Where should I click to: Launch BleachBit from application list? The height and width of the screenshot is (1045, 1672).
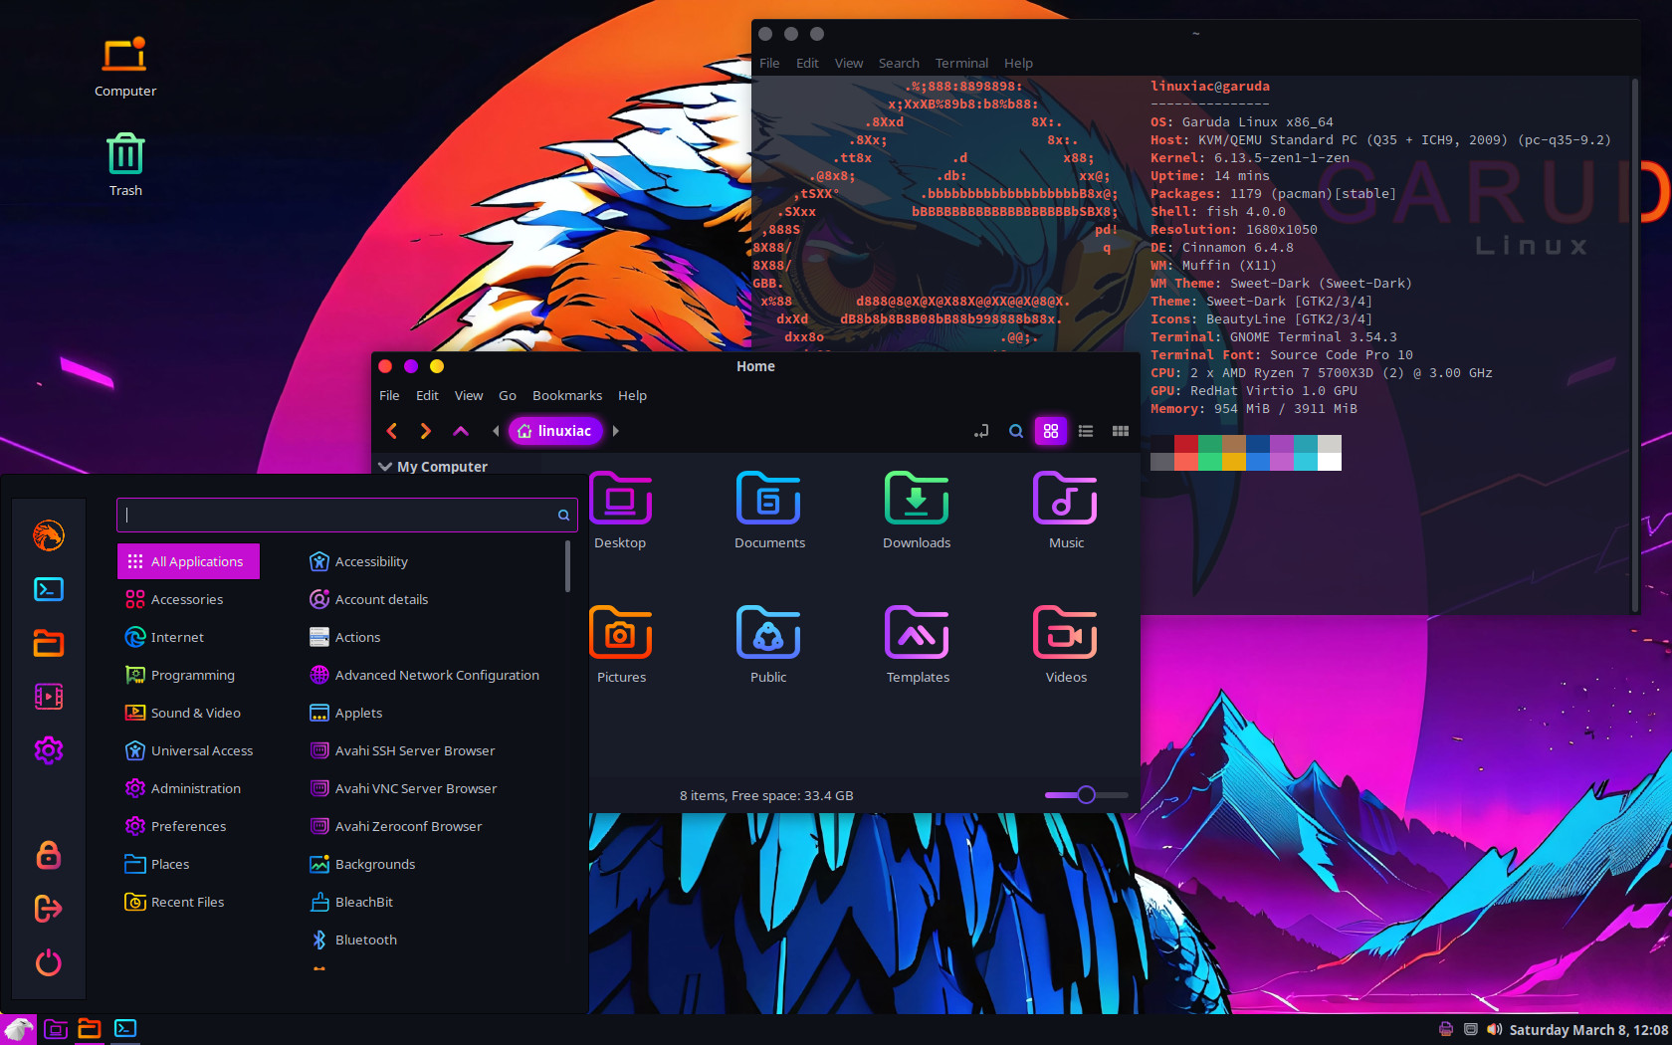pyautogui.click(x=433, y=902)
